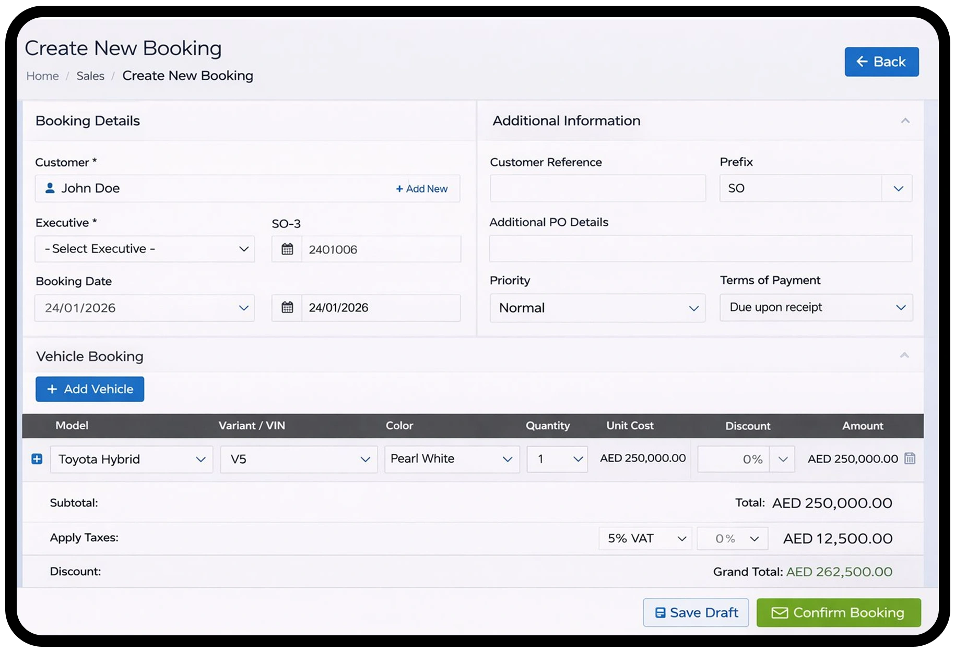This screenshot has height=652, width=955.
Task: Click the Save Draft button
Action: [x=696, y=612]
